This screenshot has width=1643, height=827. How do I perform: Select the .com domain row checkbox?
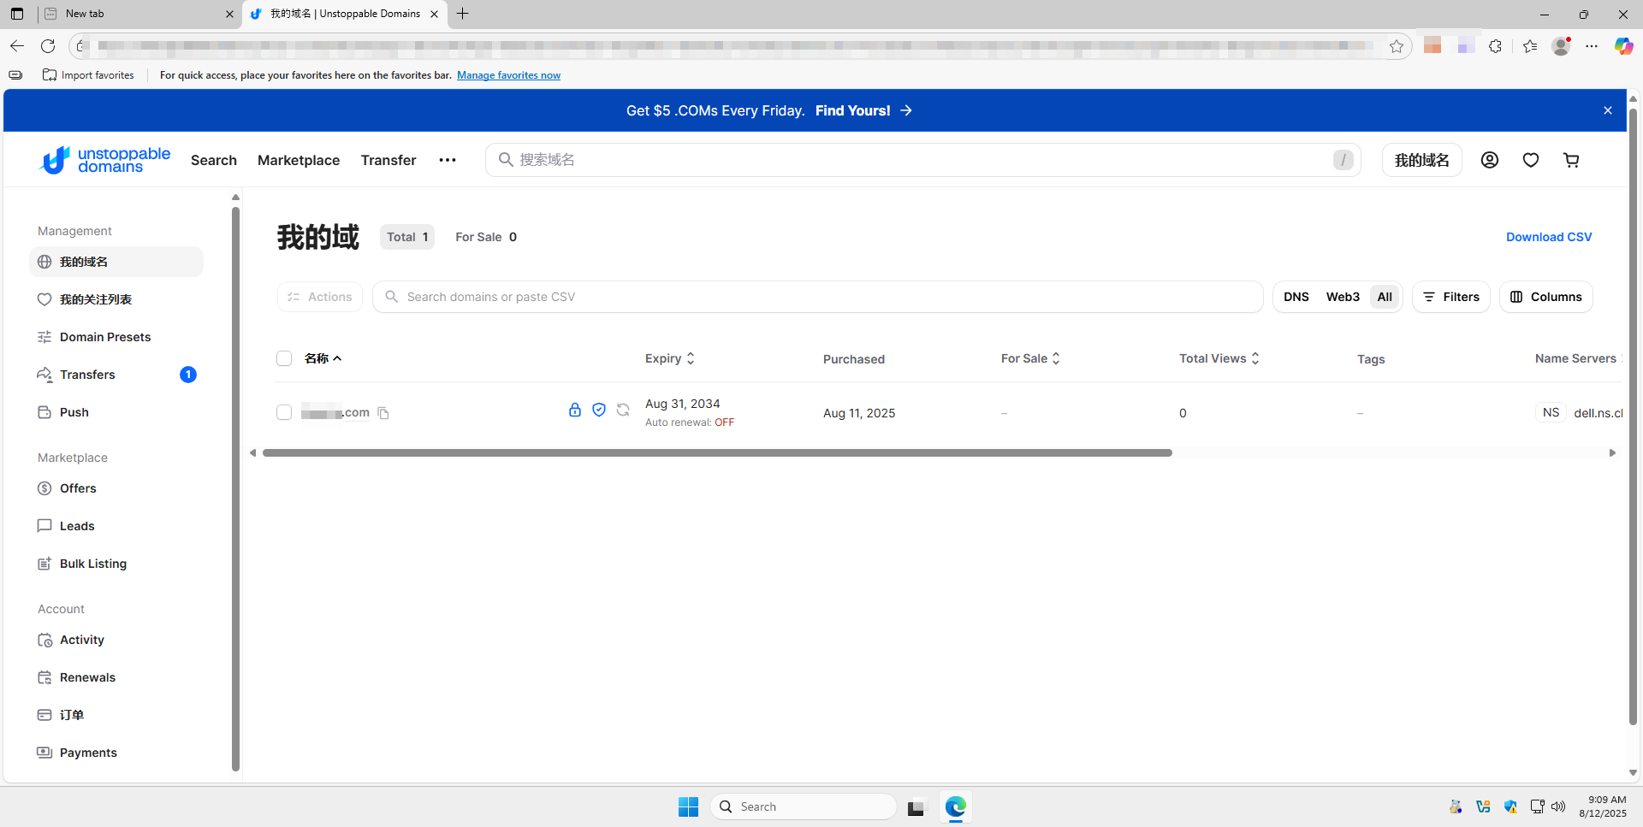pos(284,413)
